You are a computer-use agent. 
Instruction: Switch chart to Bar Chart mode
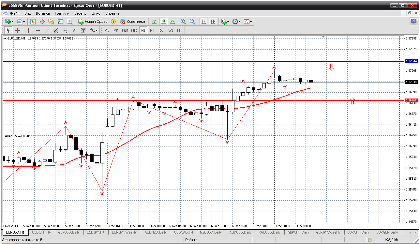point(154,22)
